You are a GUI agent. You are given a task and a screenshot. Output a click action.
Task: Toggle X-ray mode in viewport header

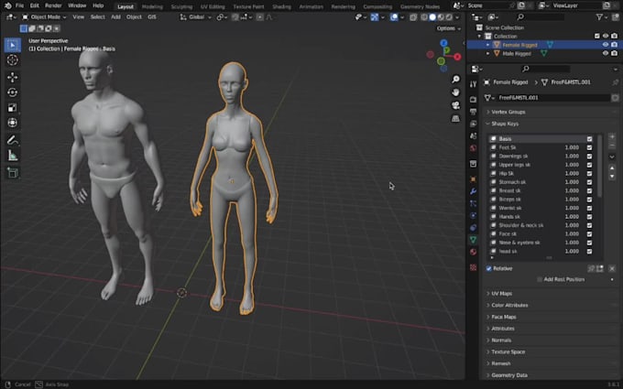413,17
